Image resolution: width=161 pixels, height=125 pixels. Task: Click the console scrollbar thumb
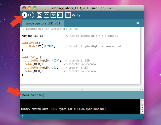pos(142,103)
